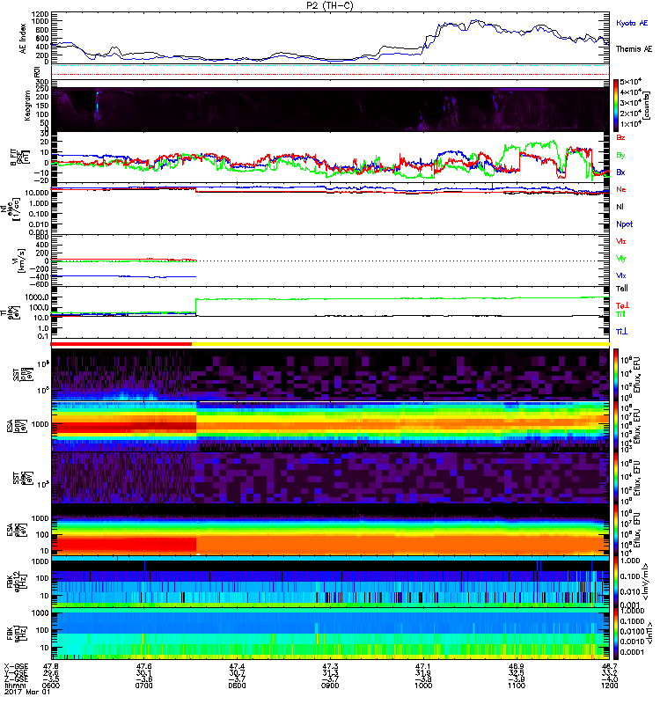Click the ESA ions Eflux color bar
The height and width of the screenshot is (704, 660).
[616, 427]
